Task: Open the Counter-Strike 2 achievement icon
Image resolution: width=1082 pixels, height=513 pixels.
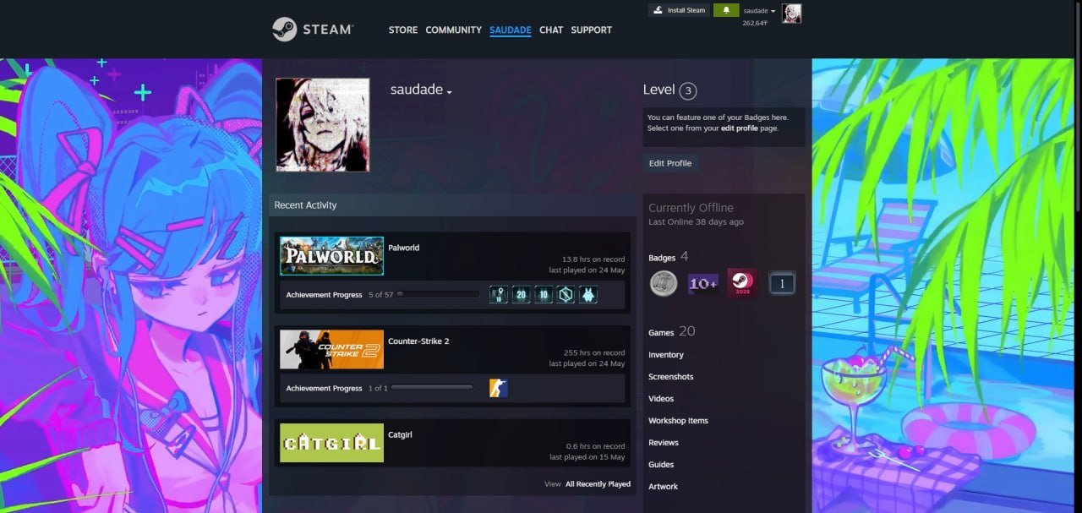Action: pos(498,388)
